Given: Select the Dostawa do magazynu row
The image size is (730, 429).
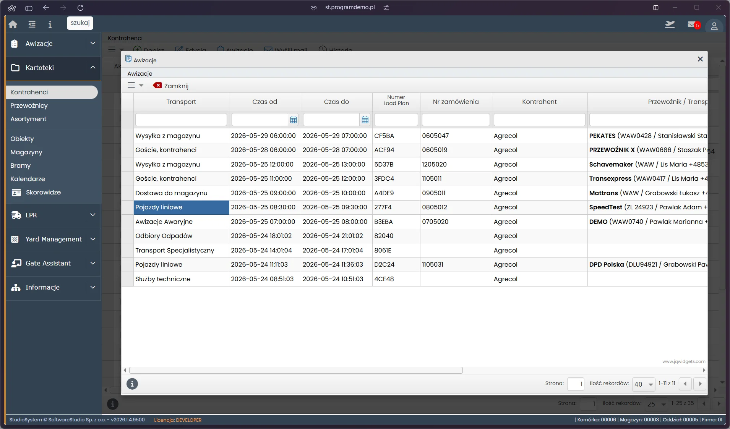Looking at the screenshot, I should pyautogui.click(x=414, y=193).
